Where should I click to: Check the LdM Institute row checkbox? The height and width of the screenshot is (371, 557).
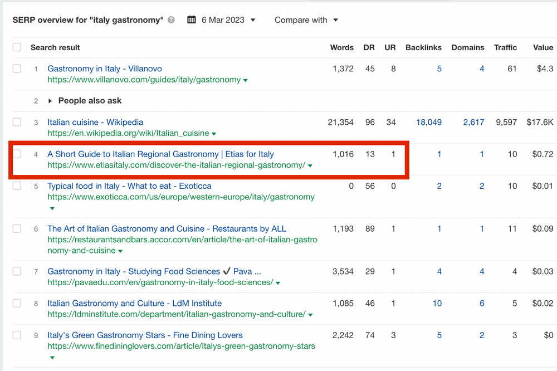click(17, 303)
